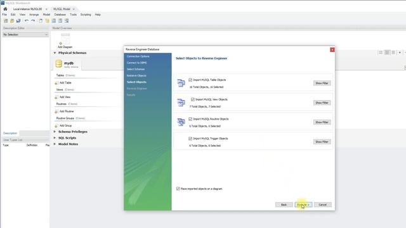Close the Local instance MySQL80 tab
The image size is (406, 228).
coord(46,9)
